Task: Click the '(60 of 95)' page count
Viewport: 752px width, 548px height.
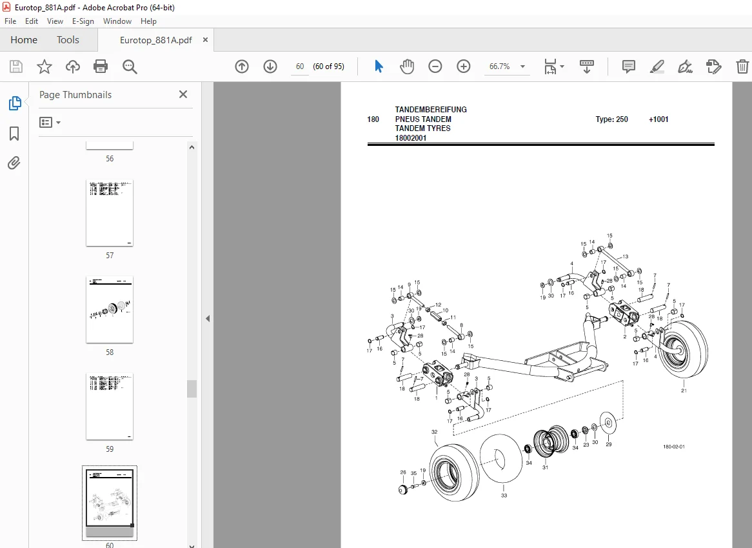Action: (328, 66)
